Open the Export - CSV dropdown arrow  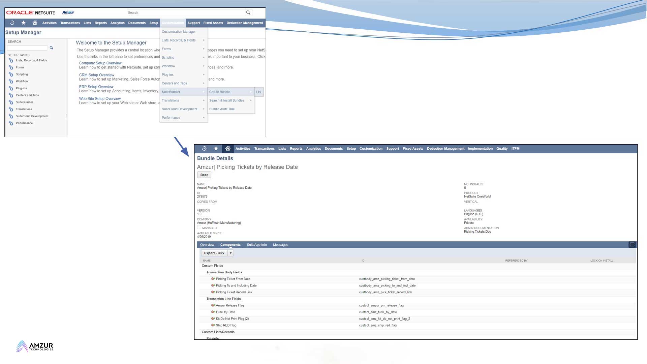click(231, 253)
